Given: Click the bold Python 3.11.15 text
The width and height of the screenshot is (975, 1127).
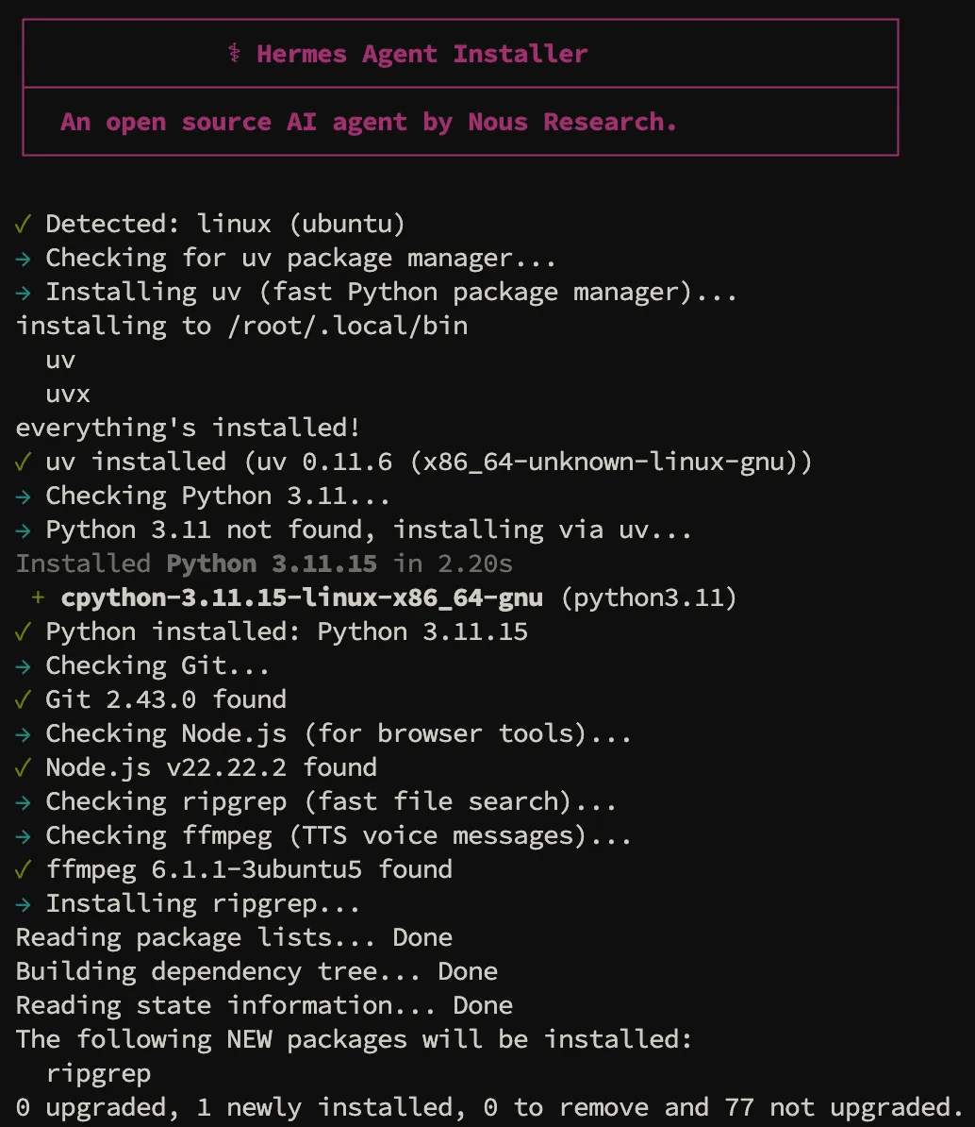Looking at the screenshot, I should pos(272,563).
